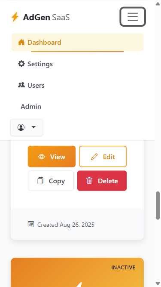Click the pencil icon on Edit

94,157
